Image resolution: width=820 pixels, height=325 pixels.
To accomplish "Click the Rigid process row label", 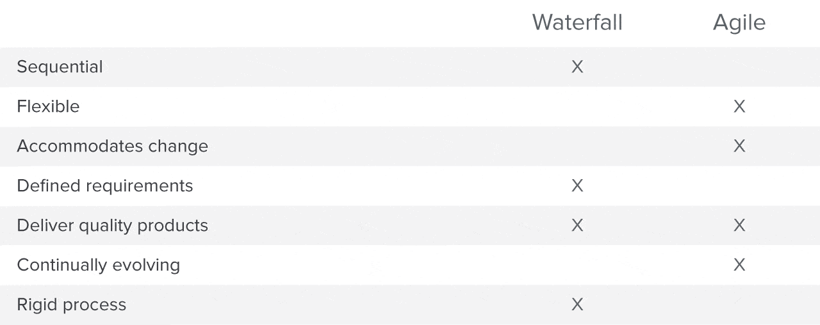I will click(x=71, y=305).
